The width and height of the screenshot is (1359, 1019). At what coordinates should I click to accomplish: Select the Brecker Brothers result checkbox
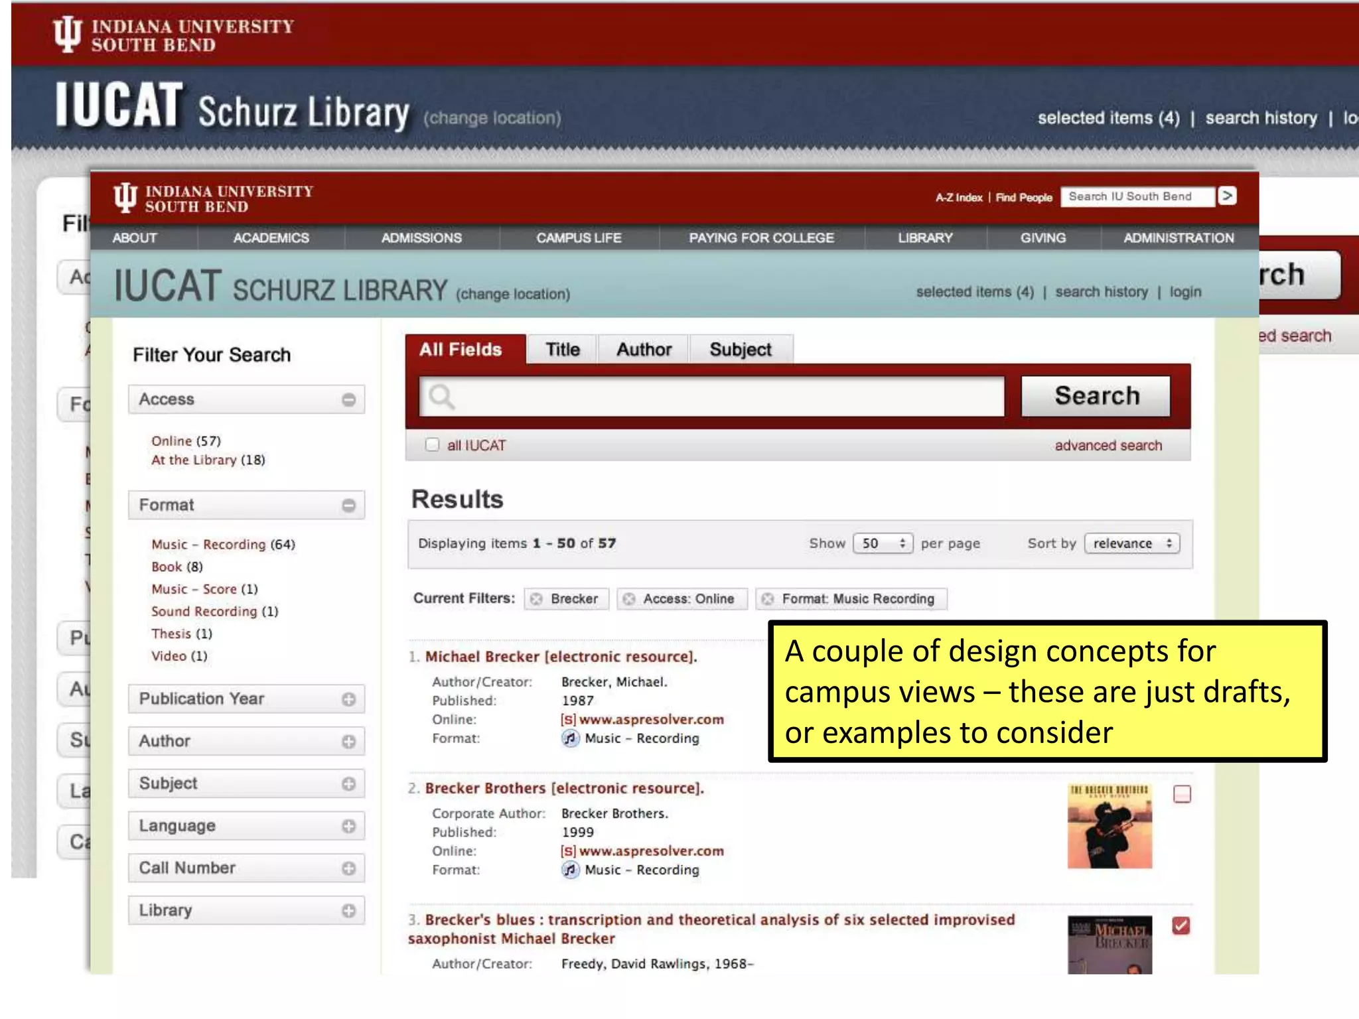[1182, 794]
